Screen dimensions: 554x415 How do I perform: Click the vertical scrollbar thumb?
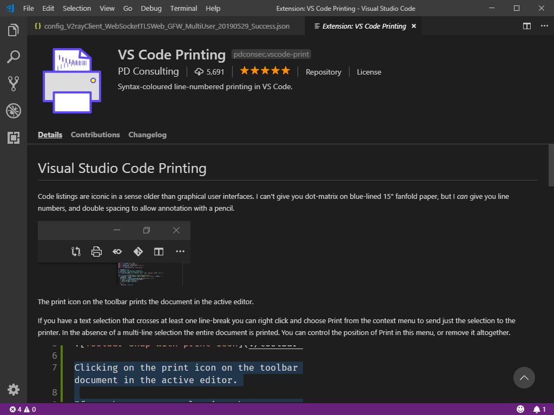pos(551,165)
